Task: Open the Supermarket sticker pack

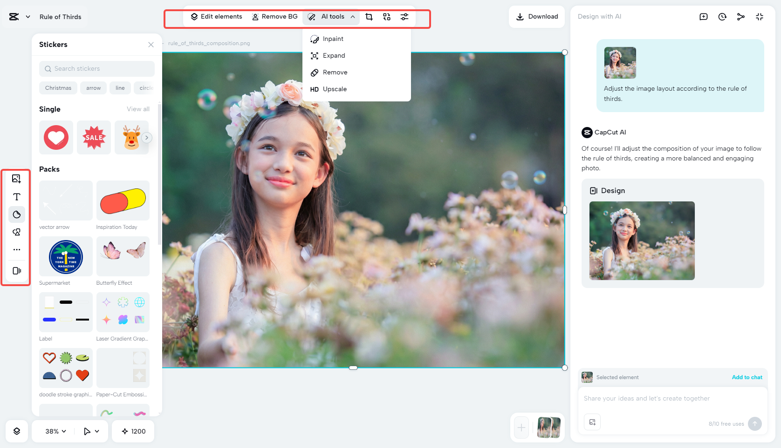Action: pyautogui.click(x=66, y=256)
